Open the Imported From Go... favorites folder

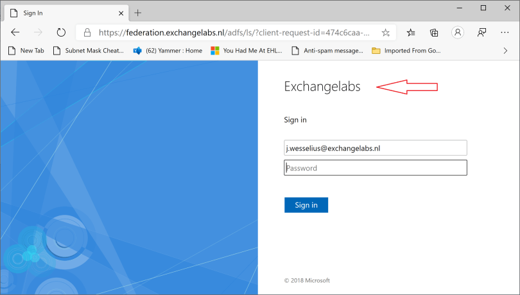click(x=406, y=50)
